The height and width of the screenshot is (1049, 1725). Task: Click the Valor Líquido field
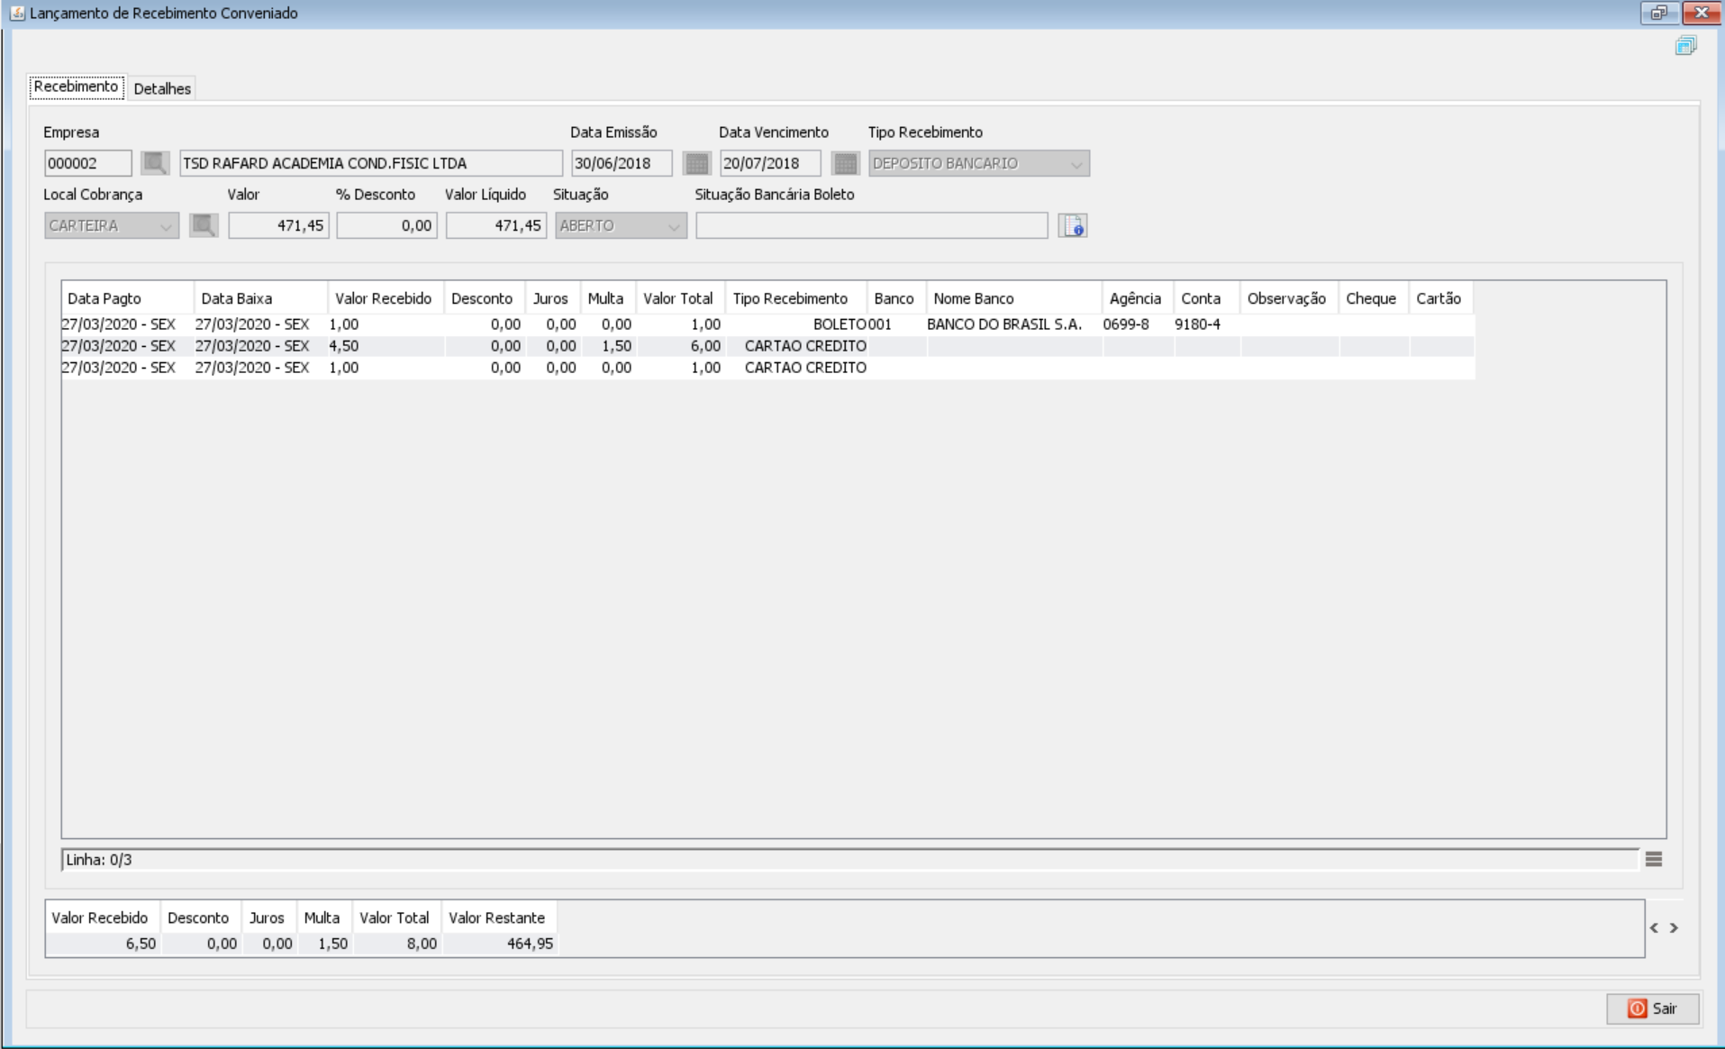[x=496, y=225]
